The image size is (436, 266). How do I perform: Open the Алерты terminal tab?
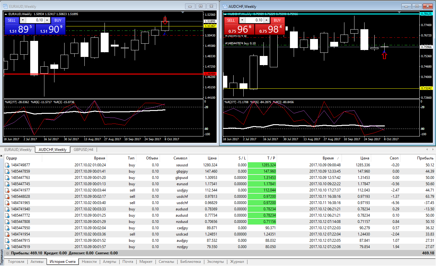110,262
